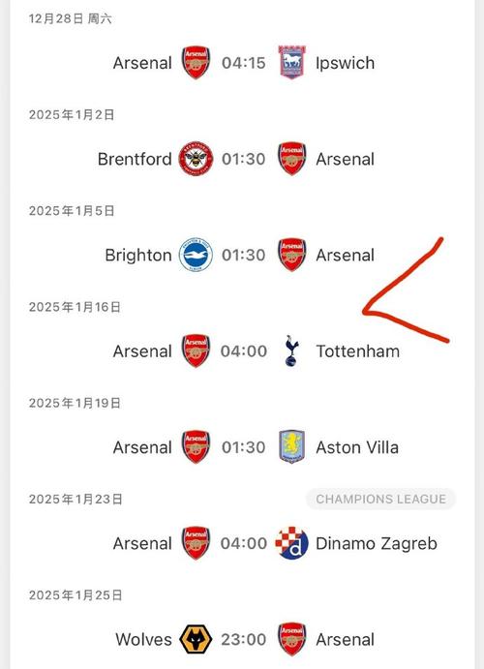The image size is (484, 669).
Task: Click Arsenal crest in the Tottenham match
Action: 196,350
